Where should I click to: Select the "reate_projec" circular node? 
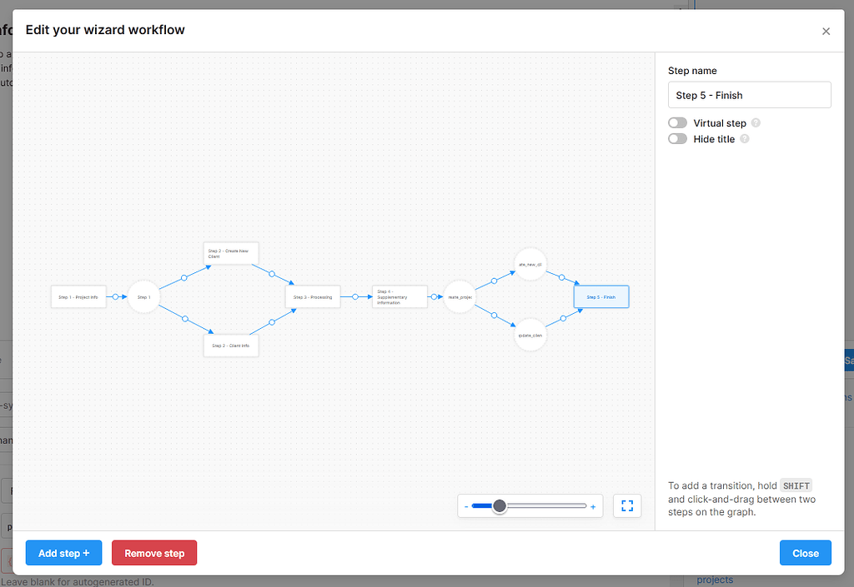460,296
